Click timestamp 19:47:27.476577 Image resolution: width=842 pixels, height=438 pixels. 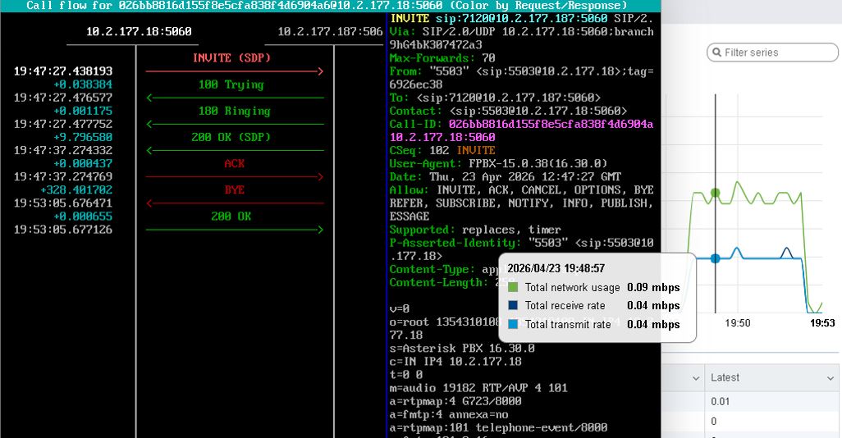click(x=63, y=98)
